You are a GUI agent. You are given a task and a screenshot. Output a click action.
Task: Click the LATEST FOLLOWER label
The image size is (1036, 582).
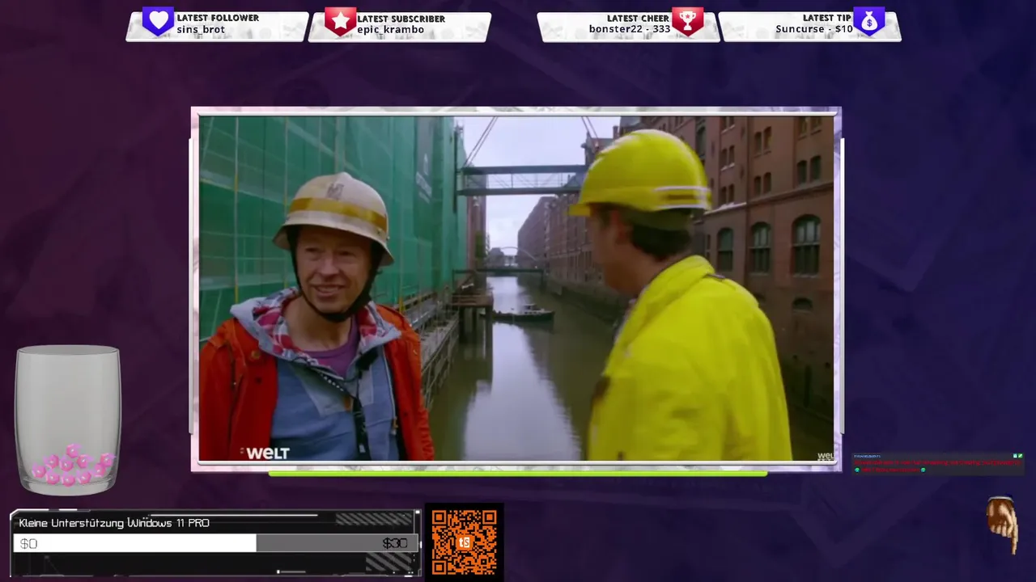click(x=218, y=18)
